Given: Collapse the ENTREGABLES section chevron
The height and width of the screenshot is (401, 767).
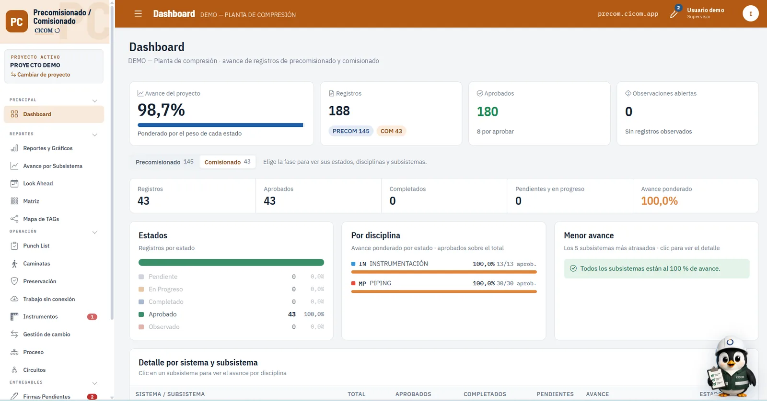Looking at the screenshot, I should tap(94, 383).
